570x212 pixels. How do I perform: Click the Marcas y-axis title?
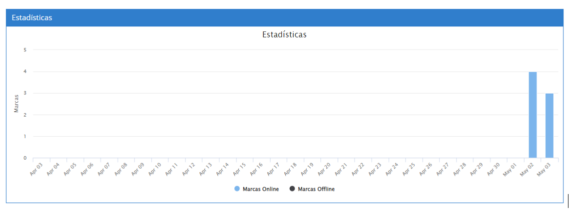[x=16, y=103]
